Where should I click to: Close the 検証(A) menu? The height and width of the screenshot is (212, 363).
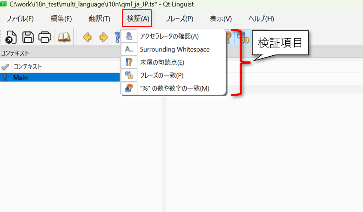(138, 19)
